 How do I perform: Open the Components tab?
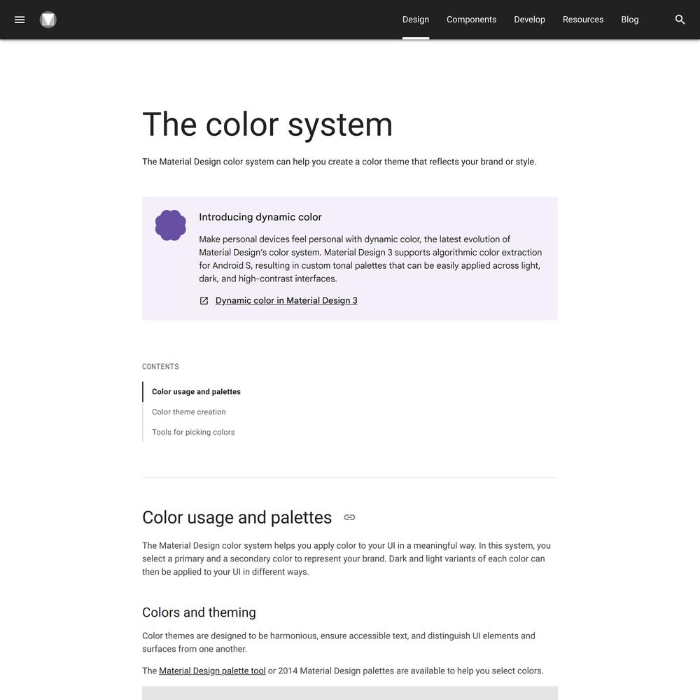pos(471,20)
